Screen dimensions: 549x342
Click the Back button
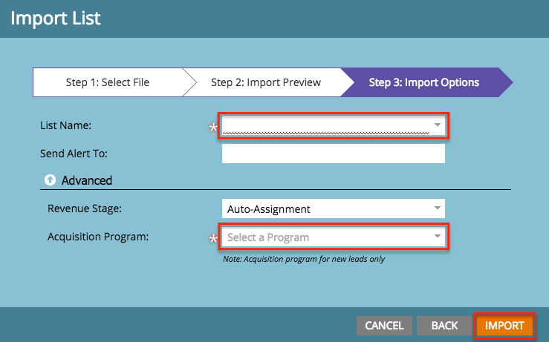(444, 326)
